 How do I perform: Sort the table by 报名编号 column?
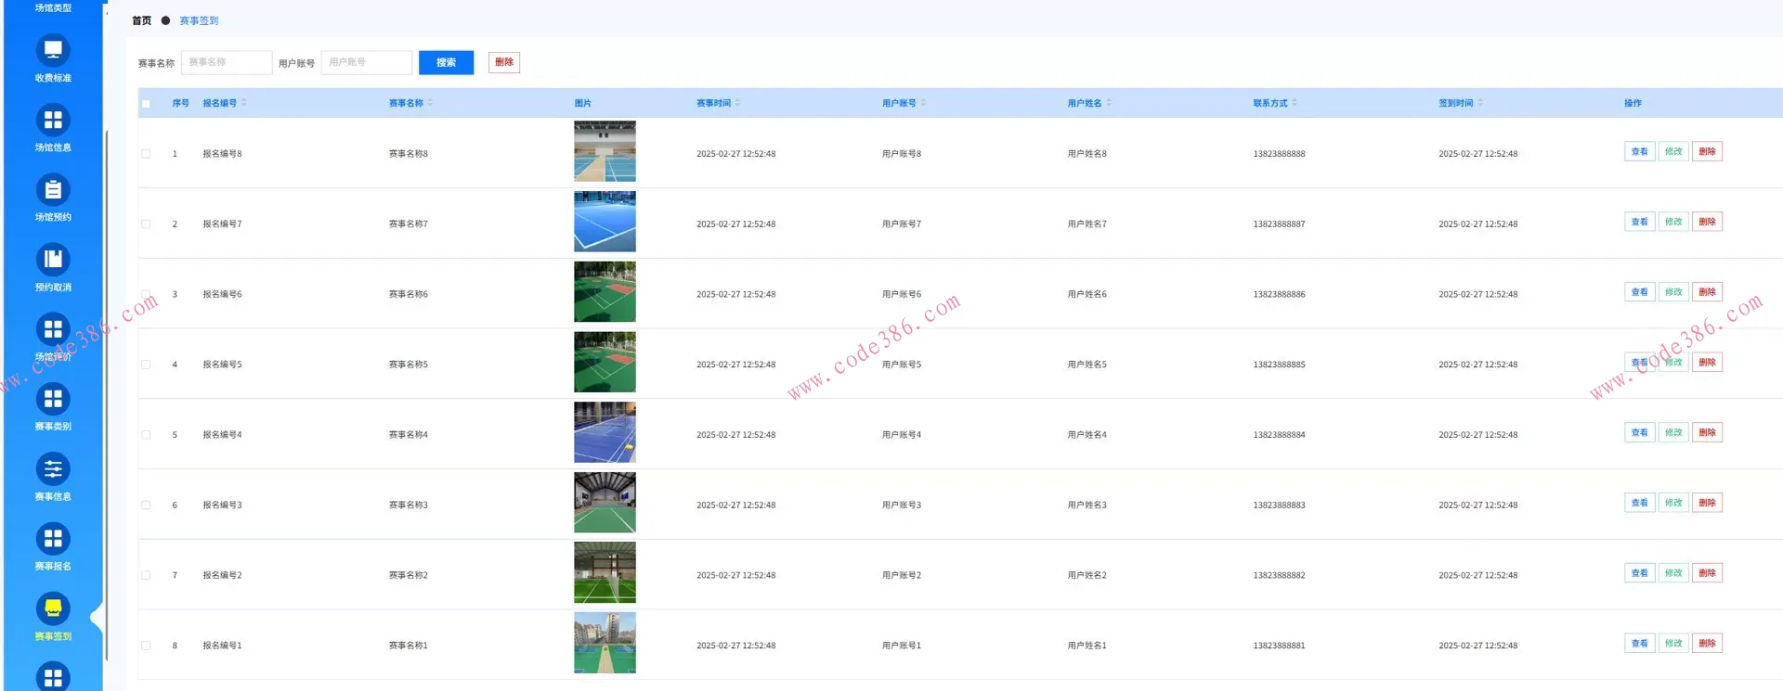pos(243,103)
